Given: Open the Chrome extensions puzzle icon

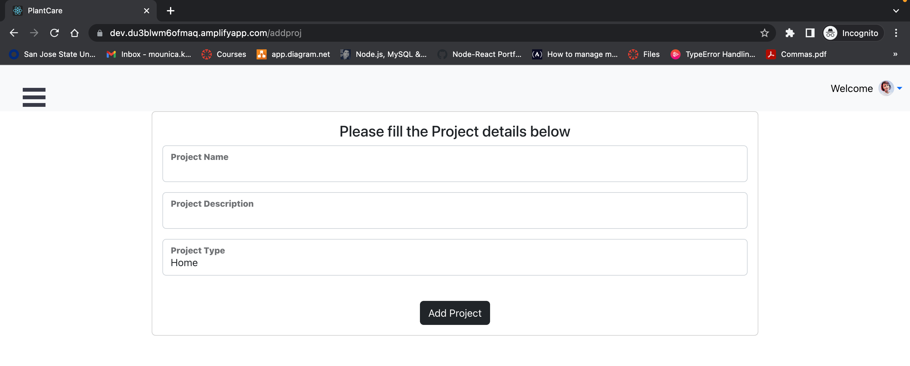Looking at the screenshot, I should click(x=790, y=33).
